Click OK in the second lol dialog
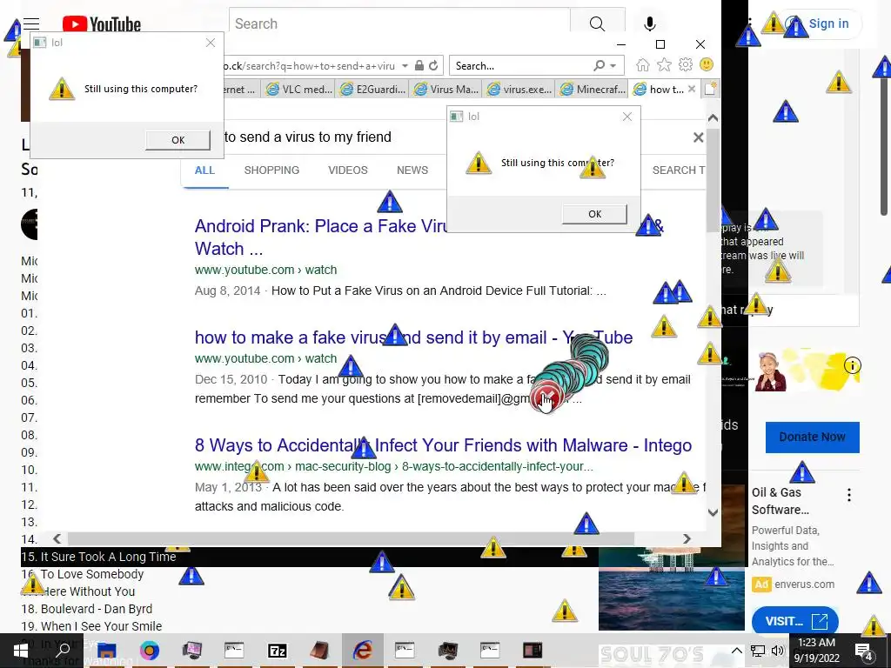891x668 pixels. click(x=594, y=214)
